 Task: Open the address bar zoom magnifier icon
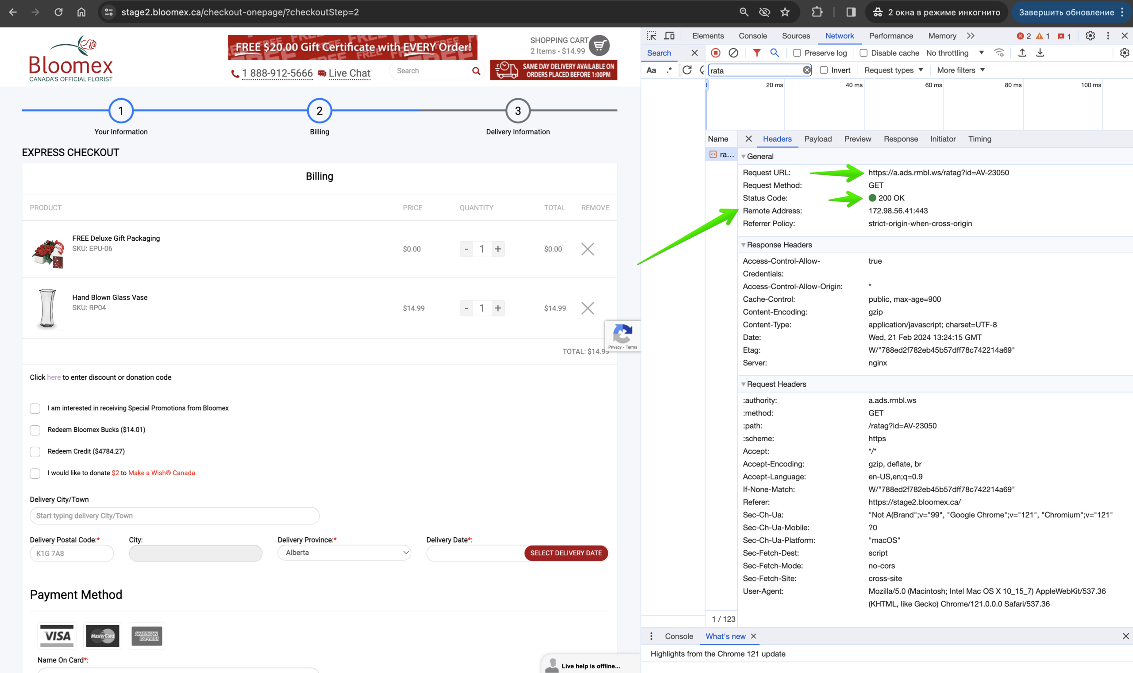tap(744, 12)
